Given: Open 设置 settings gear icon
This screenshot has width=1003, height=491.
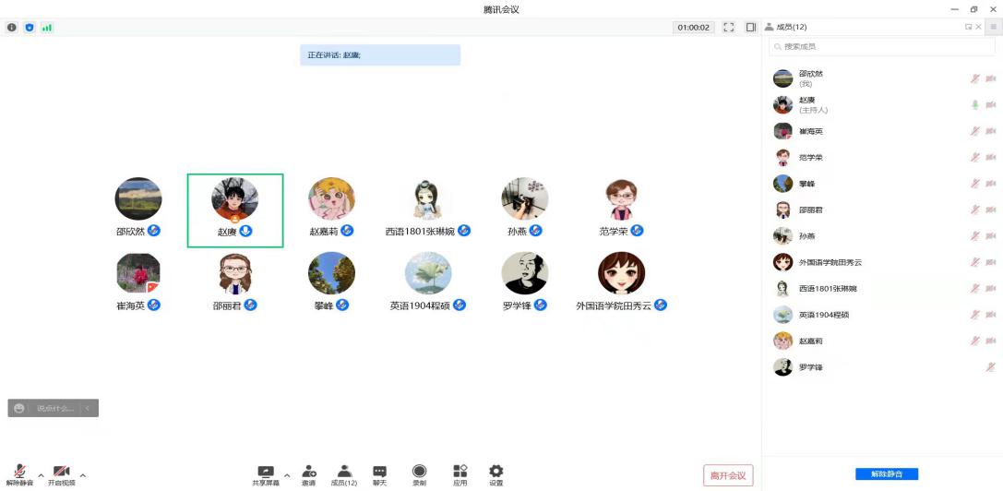Looking at the screenshot, I should click(496, 472).
